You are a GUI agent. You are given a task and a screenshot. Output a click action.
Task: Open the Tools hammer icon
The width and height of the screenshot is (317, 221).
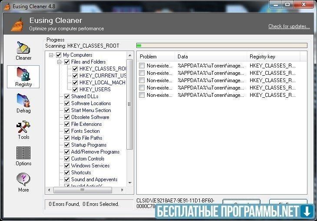point(23,127)
